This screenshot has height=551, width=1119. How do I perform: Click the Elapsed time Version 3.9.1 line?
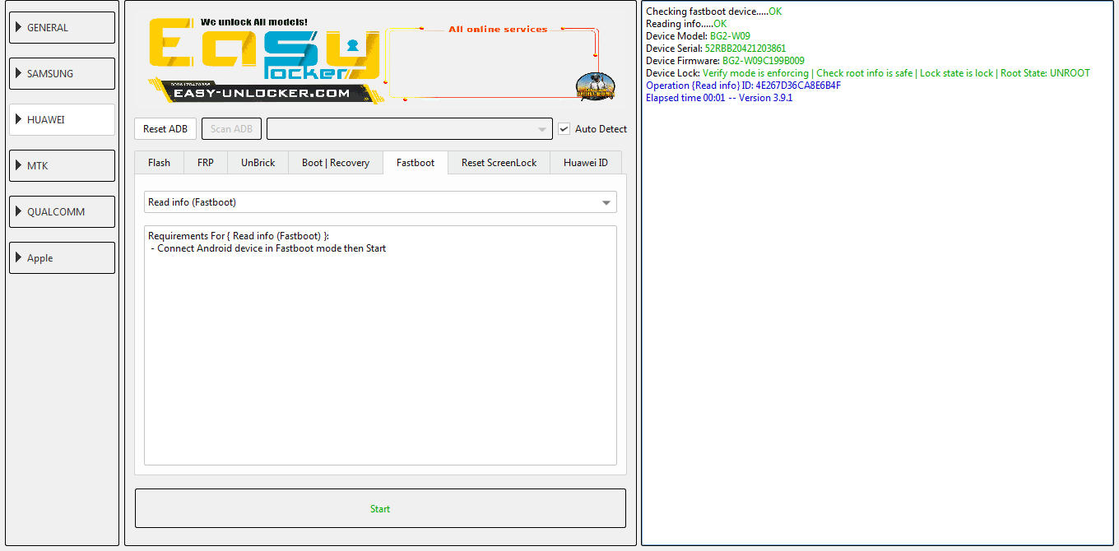click(x=719, y=98)
